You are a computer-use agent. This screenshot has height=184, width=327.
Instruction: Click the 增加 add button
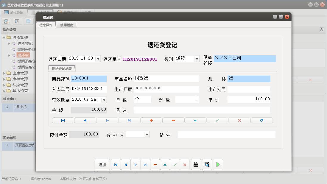click(102, 164)
